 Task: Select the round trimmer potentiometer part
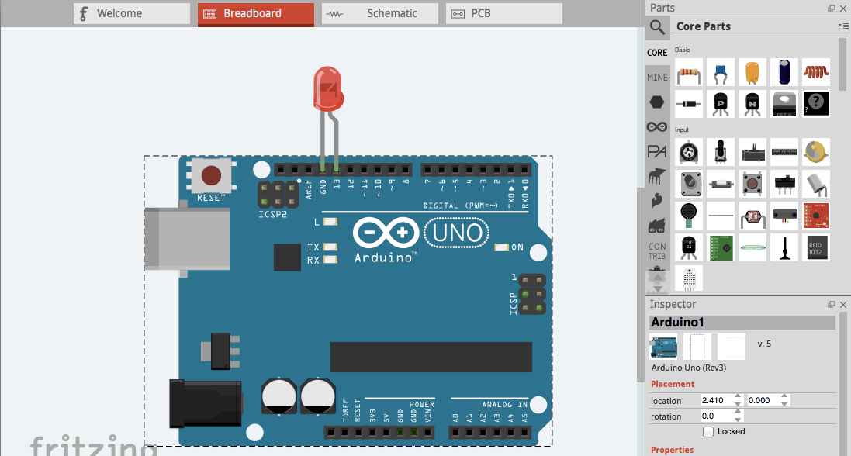[x=689, y=152]
